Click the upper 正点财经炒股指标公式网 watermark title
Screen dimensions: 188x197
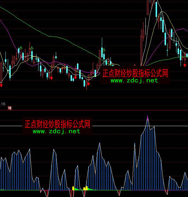pos(135,73)
